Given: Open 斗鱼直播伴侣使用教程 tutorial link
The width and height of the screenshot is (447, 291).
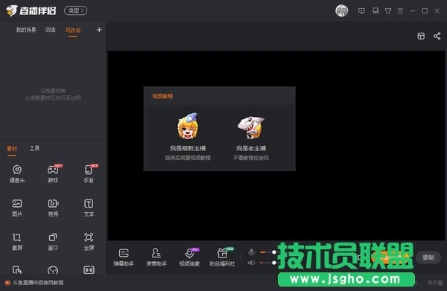Looking at the screenshot, I should point(38,283).
